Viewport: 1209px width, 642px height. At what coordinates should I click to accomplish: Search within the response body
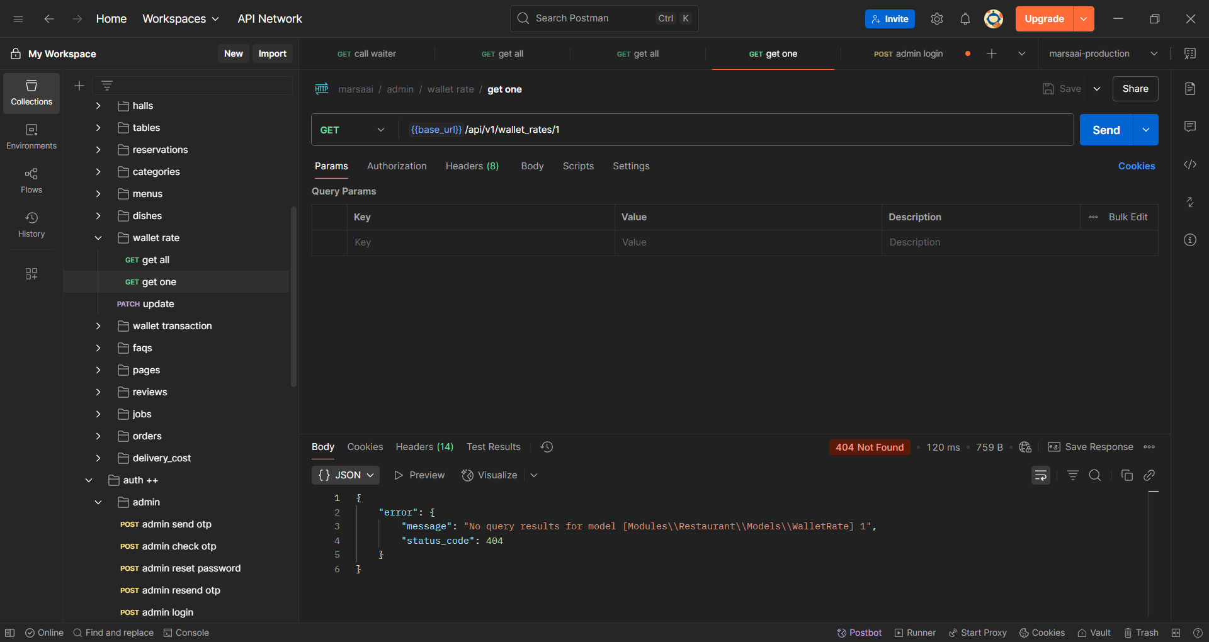tap(1095, 475)
